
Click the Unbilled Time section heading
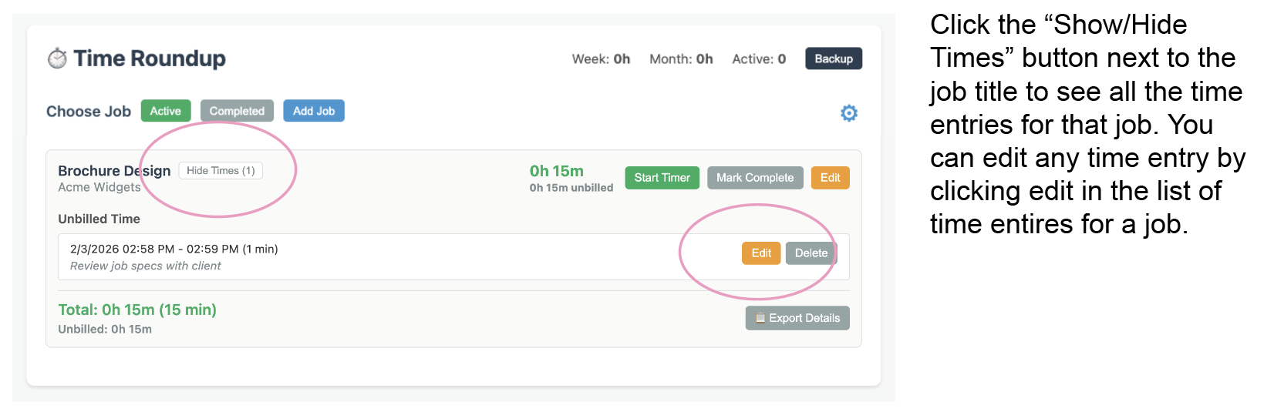pos(99,219)
